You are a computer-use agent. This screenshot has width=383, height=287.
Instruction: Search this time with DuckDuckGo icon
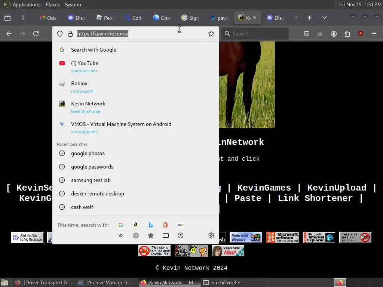tap(165, 225)
